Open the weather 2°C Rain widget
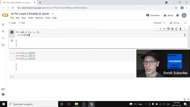The height and width of the screenshot is (107, 190). (x=136, y=104)
